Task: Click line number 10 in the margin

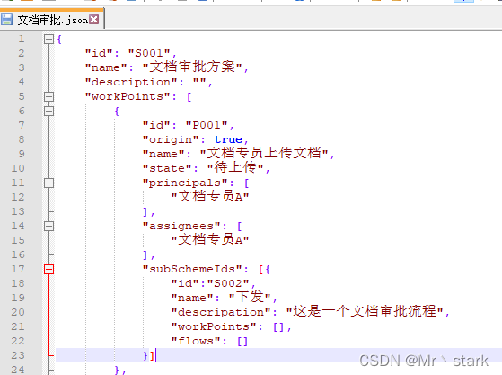Action: pyautogui.click(x=18, y=168)
